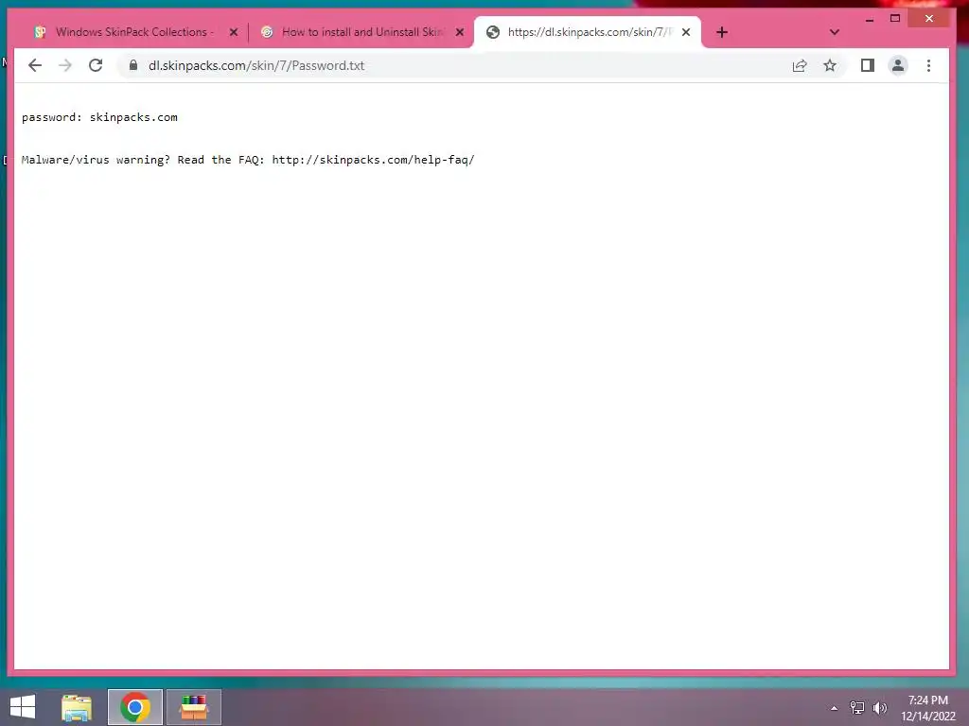Open the Windows Start menu
969x726 pixels.
(x=23, y=707)
